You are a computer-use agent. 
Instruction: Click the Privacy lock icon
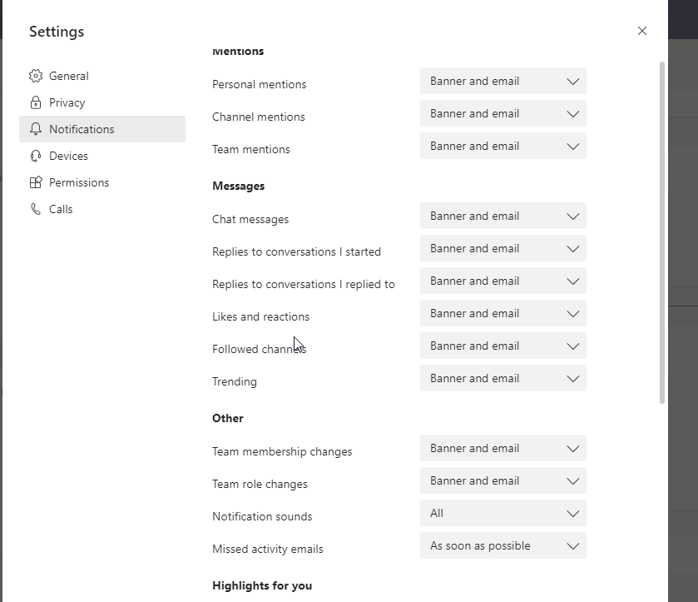pyautogui.click(x=35, y=102)
